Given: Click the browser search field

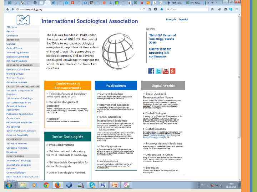Looking at the screenshot, I should (187, 9).
